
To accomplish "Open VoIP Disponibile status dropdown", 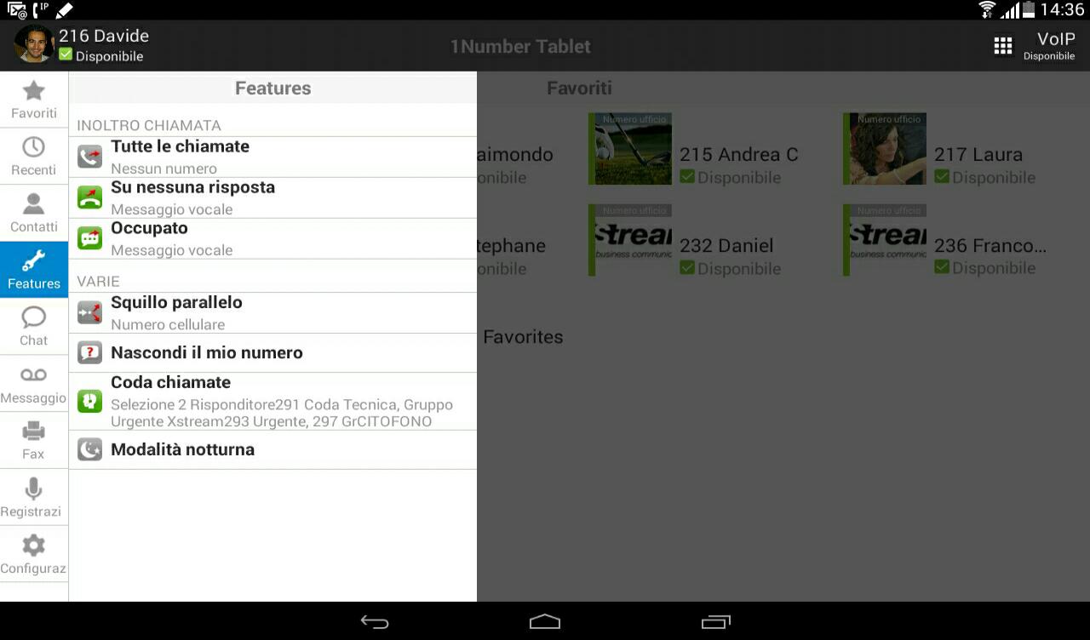I will (1049, 46).
